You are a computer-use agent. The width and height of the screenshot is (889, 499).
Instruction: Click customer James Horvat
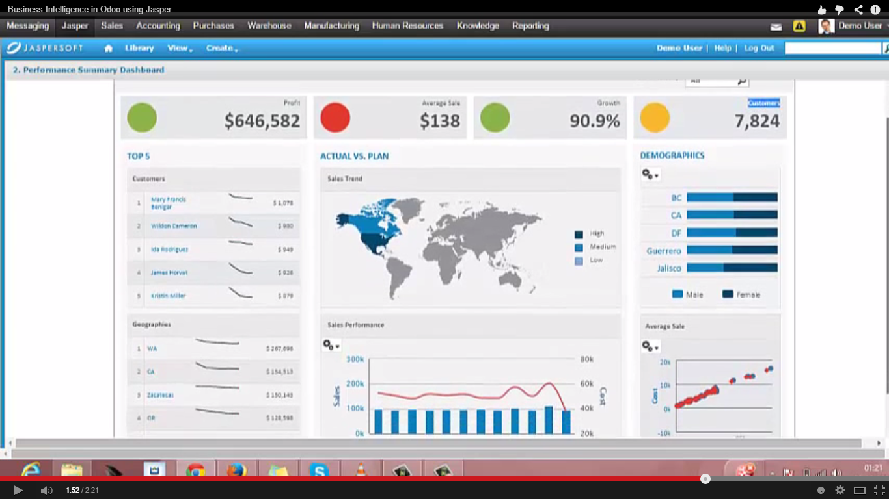click(x=169, y=273)
